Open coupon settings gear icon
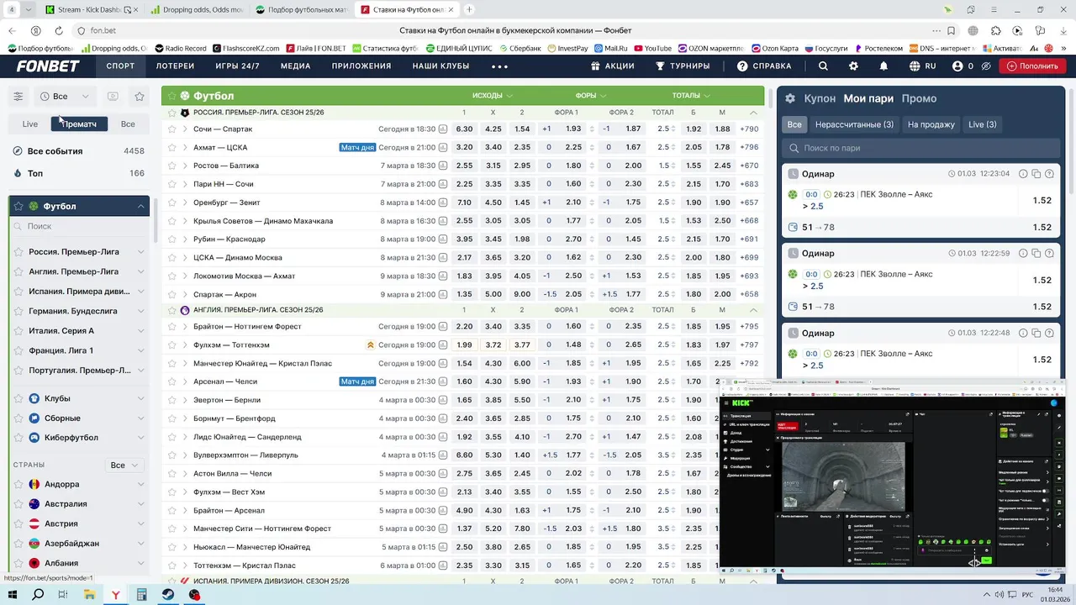 (x=790, y=98)
